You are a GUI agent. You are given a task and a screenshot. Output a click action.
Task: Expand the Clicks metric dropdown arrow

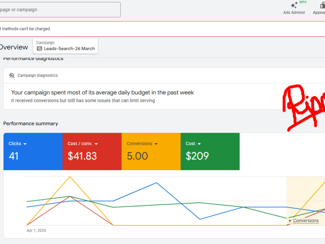25,144
